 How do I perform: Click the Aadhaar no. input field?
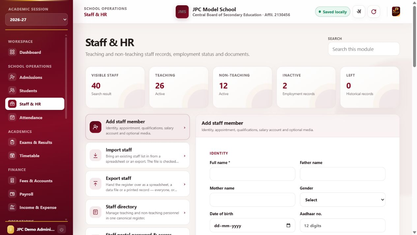pyautogui.click(x=343, y=225)
